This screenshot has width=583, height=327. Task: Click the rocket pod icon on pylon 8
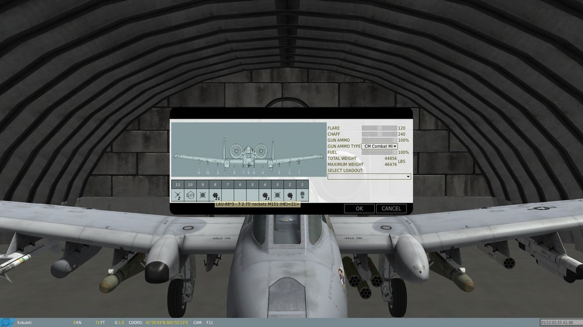(215, 195)
